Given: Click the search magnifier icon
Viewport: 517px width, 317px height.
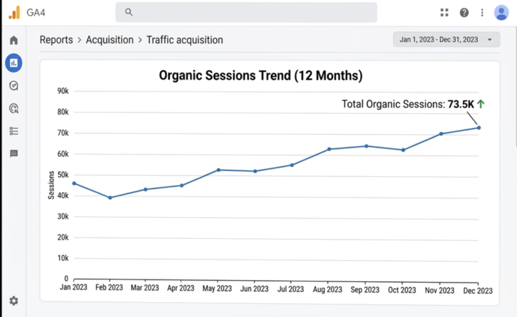Looking at the screenshot, I should tap(129, 12).
